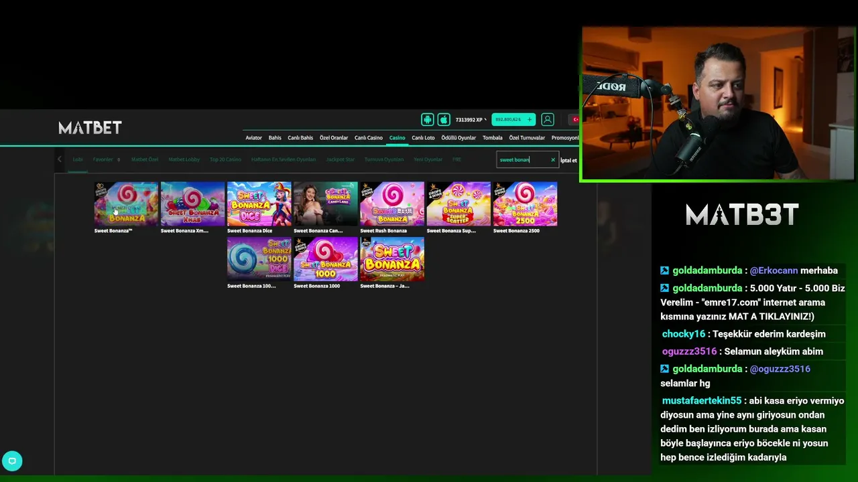Open Özel Turnuvalar in the top menu
Image resolution: width=858 pixels, height=482 pixels.
(x=527, y=138)
